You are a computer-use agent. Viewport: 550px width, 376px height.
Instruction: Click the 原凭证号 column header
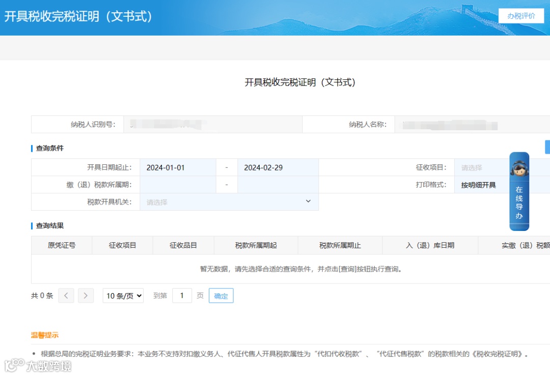click(62, 245)
